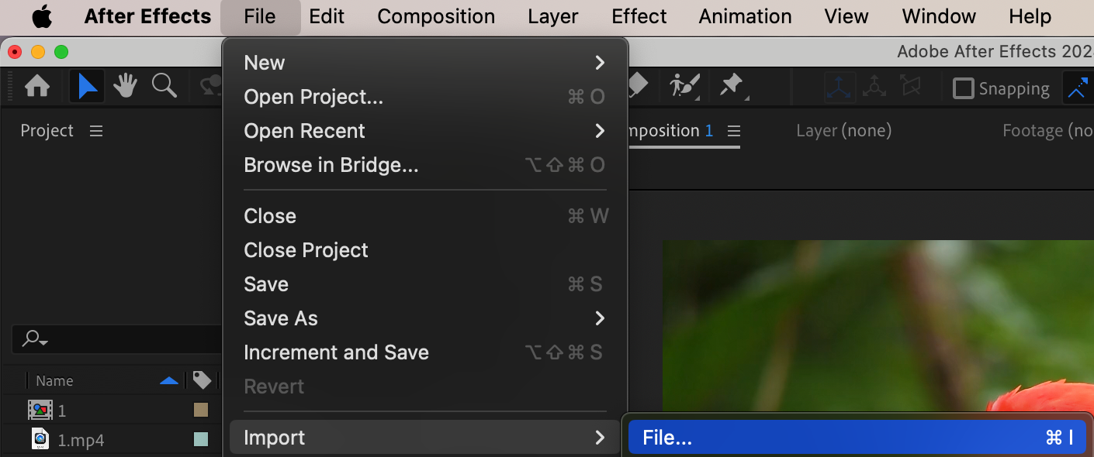
Task: Click the Home icon in toolbar
Action: [x=37, y=87]
